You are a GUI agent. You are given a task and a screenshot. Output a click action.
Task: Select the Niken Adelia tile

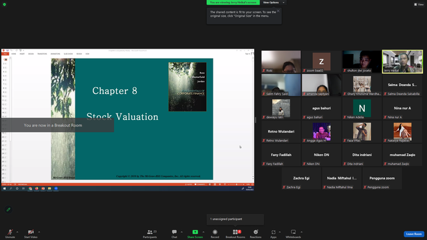[x=362, y=108]
